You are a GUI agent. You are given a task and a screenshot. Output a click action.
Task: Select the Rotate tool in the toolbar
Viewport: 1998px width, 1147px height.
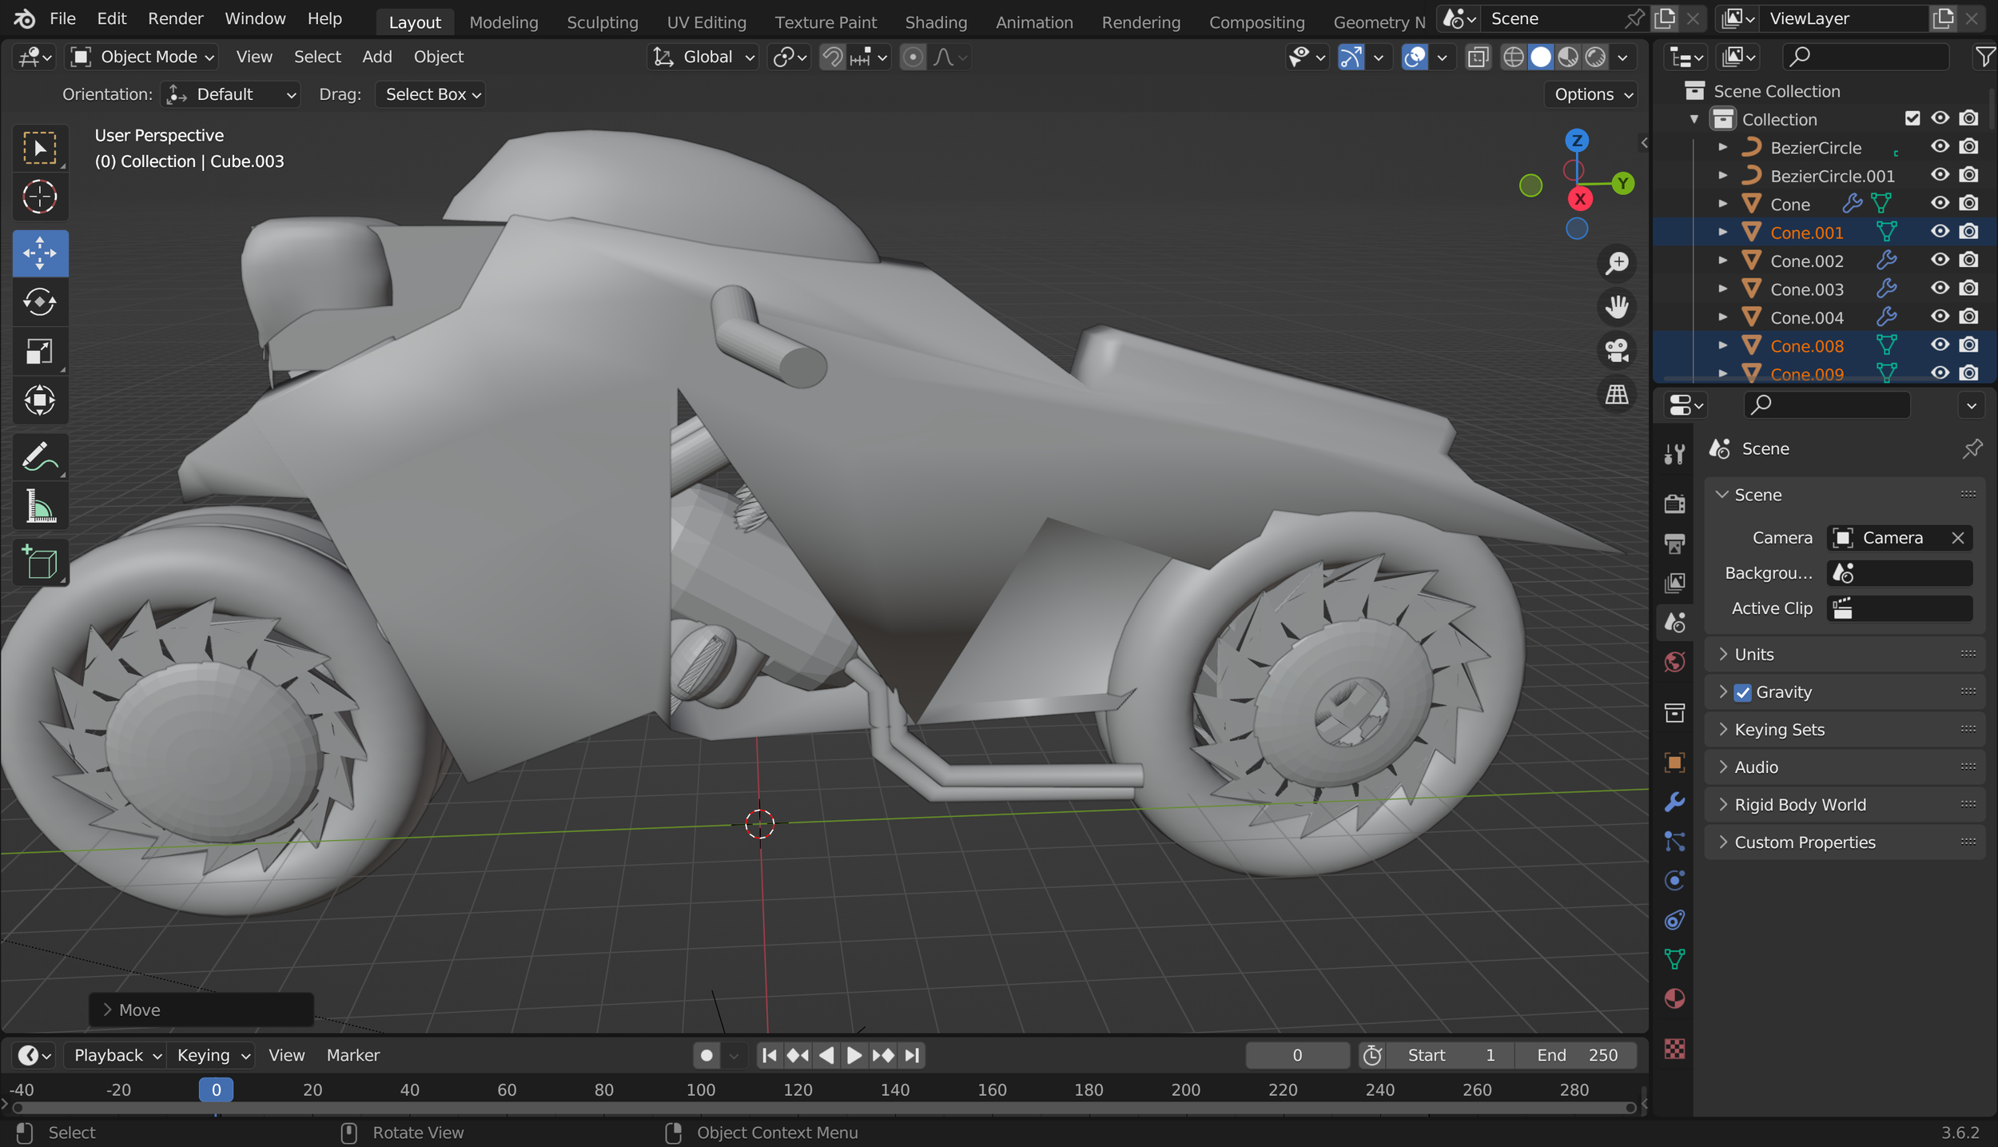coord(39,302)
